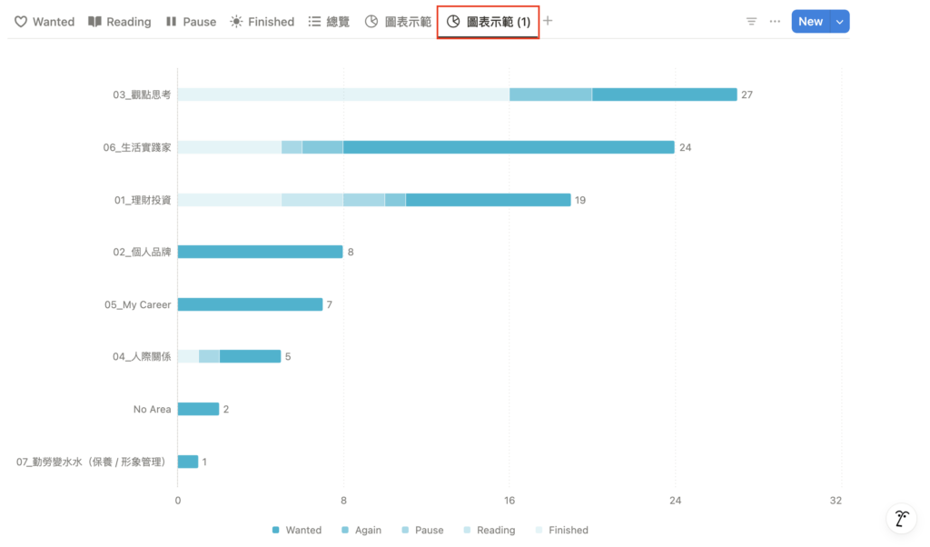Click the heart icon on the Wanted tab

pos(21,22)
